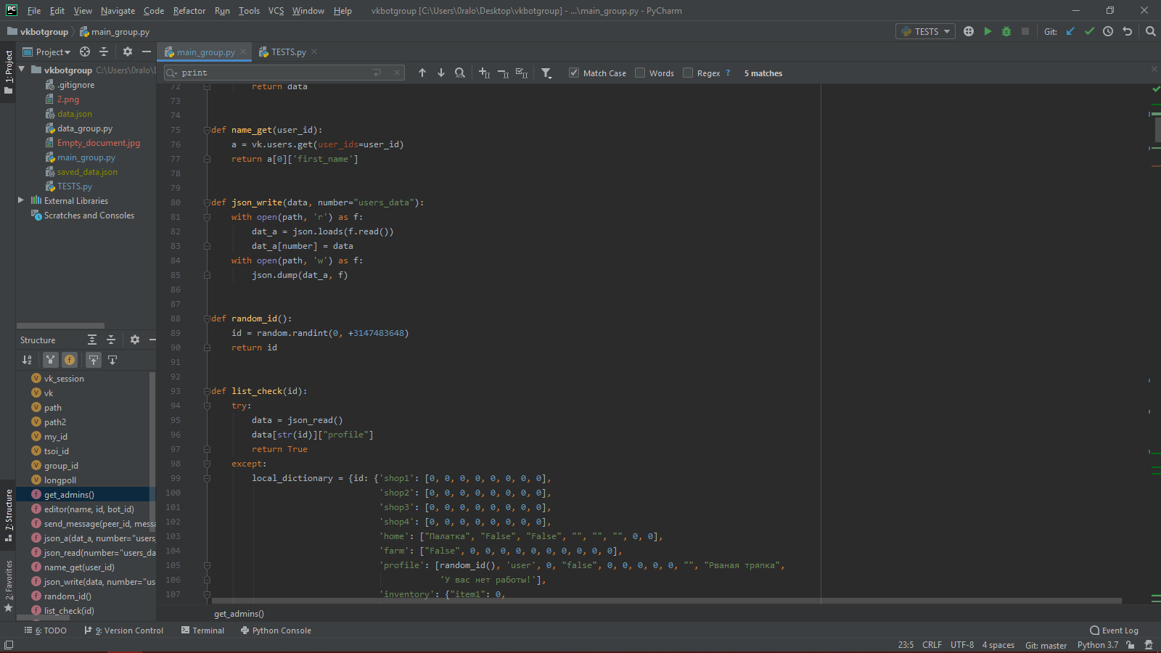This screenshot has width=1161, height=653.
Task: Enable Regex search checkbox
Action: pyautogui.click(x=688, y=73)
